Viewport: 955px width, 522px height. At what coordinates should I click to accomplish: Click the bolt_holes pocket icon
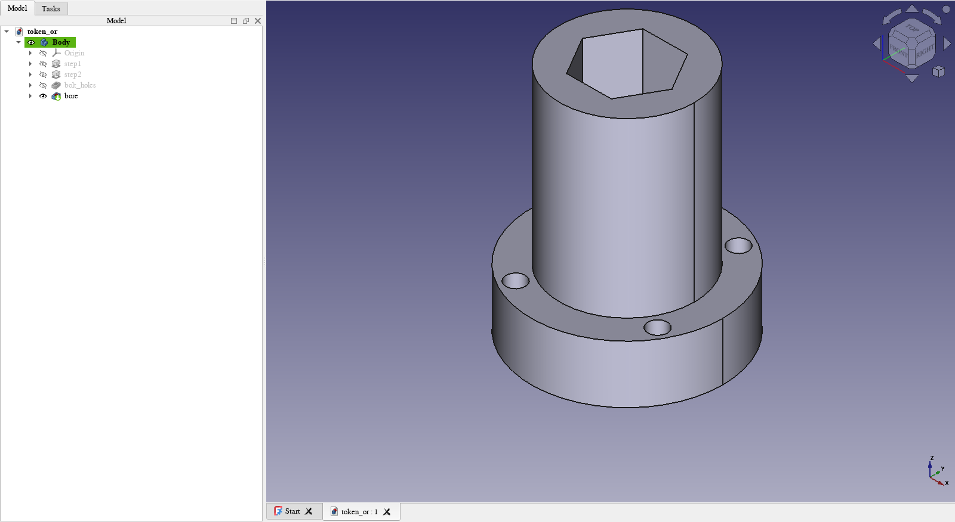coord(56,85)
